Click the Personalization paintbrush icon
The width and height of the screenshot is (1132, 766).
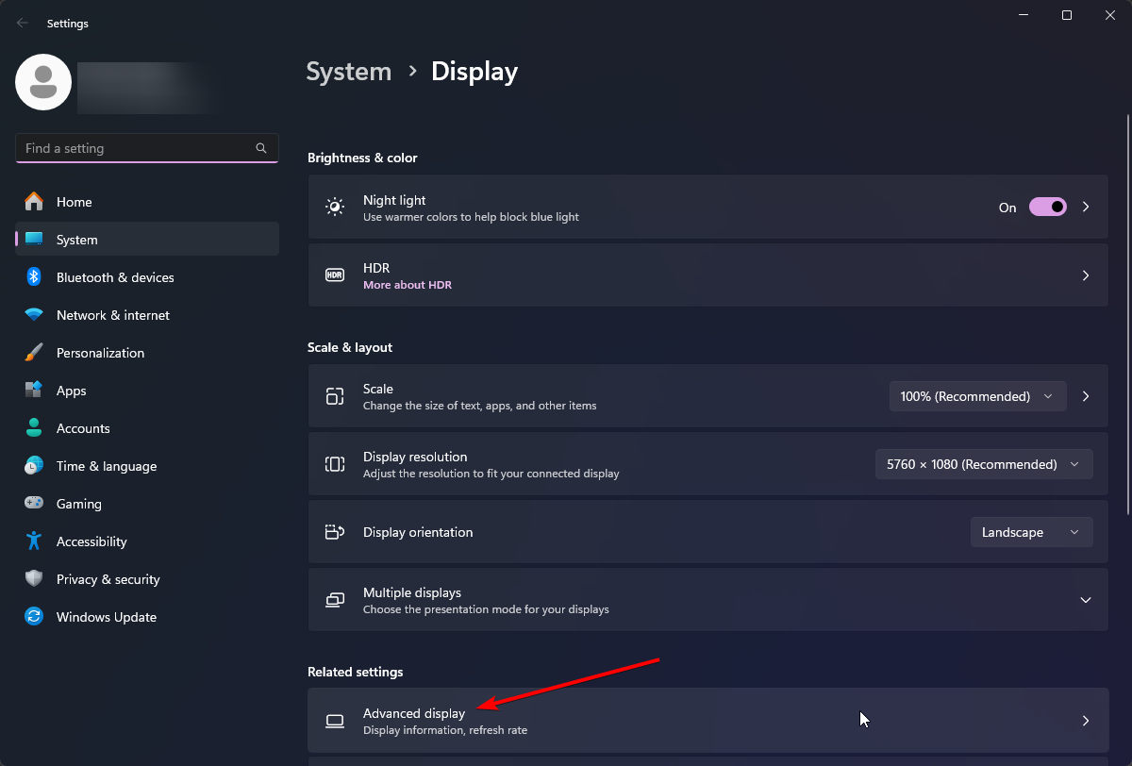[34, 353]
